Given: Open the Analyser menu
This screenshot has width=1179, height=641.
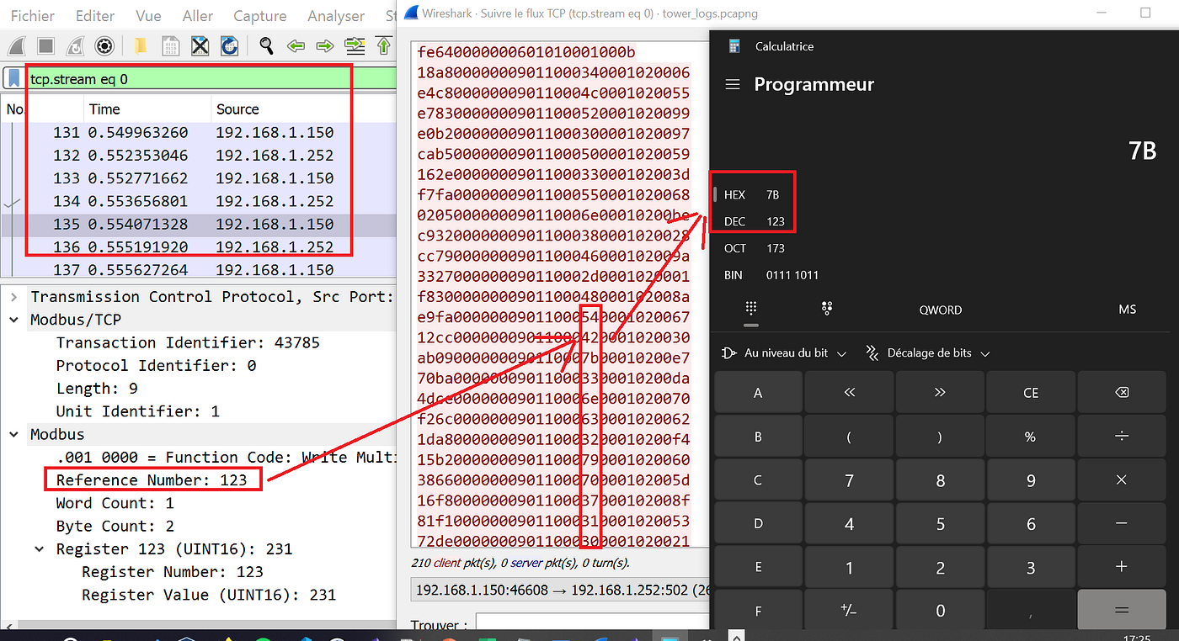Looking at the screenshot, I should (x=334, y=16).
